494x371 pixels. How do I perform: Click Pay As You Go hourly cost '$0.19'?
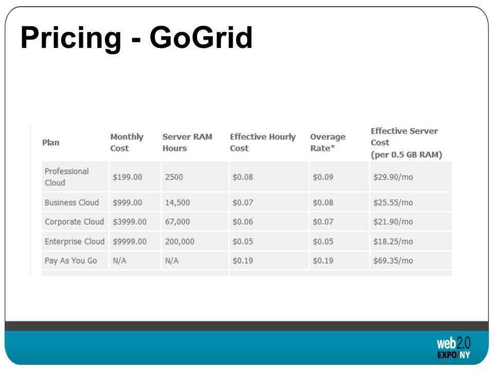pyautogui.click(x=269, y=260)
